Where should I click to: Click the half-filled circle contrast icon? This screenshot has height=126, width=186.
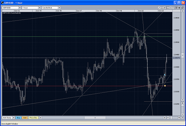[176, 8]
